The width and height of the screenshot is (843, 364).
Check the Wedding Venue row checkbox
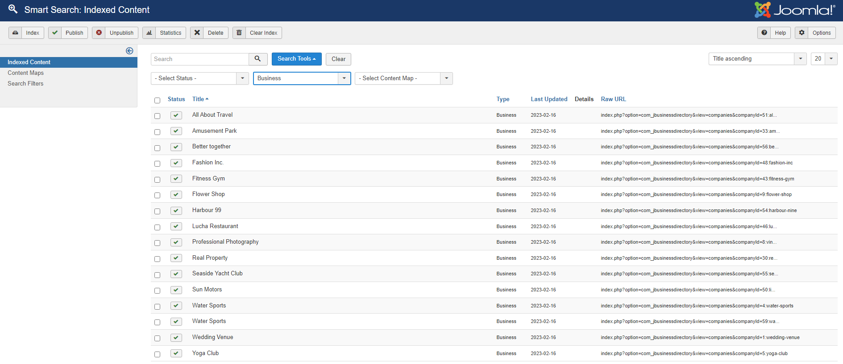[157, 338]
